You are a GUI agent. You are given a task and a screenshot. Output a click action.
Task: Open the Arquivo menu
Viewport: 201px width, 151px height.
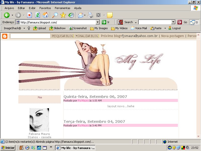(x=9, y=8)
